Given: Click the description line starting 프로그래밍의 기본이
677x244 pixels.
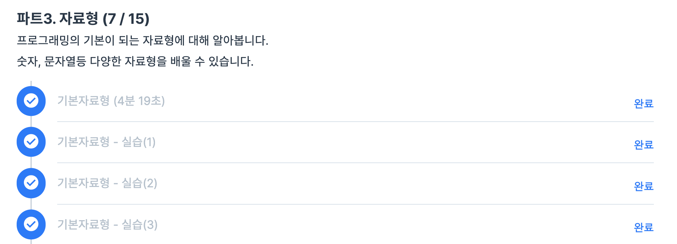Looking at the screenshot, I should (x=142, y=40).
